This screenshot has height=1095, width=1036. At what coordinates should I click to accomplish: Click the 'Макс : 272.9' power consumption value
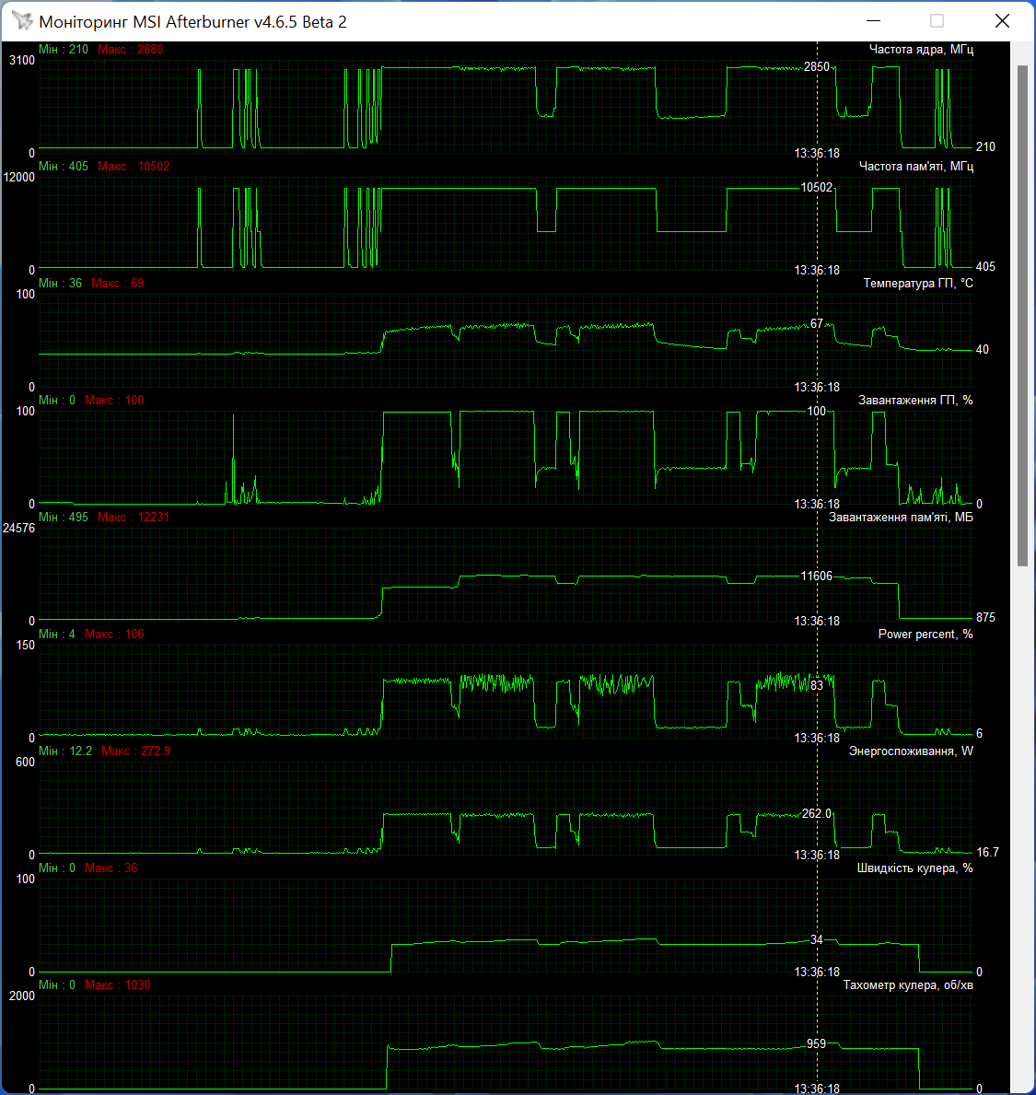[x=135, y=751]
